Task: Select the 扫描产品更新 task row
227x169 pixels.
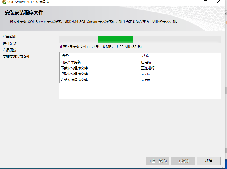Action: 140,62
